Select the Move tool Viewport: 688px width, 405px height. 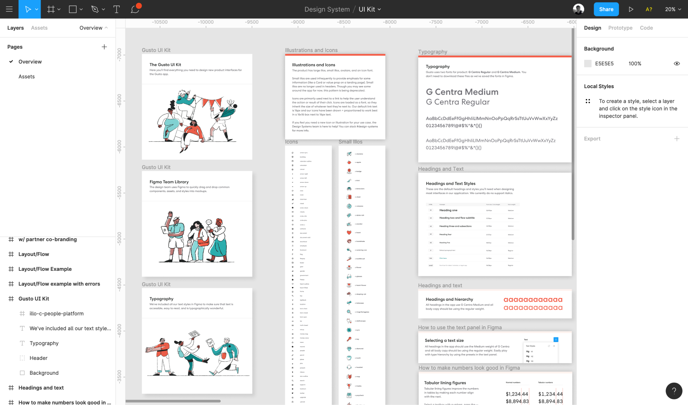[28, 9]
